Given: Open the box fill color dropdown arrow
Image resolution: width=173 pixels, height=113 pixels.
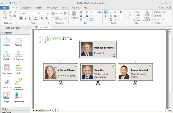Looking at the screenshot, I should (84, 12).
